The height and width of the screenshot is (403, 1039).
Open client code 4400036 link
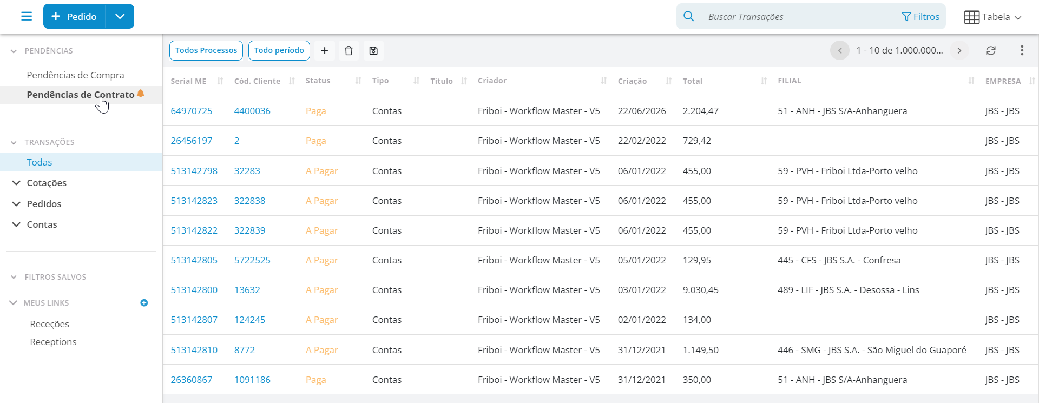tap(252, 111)
